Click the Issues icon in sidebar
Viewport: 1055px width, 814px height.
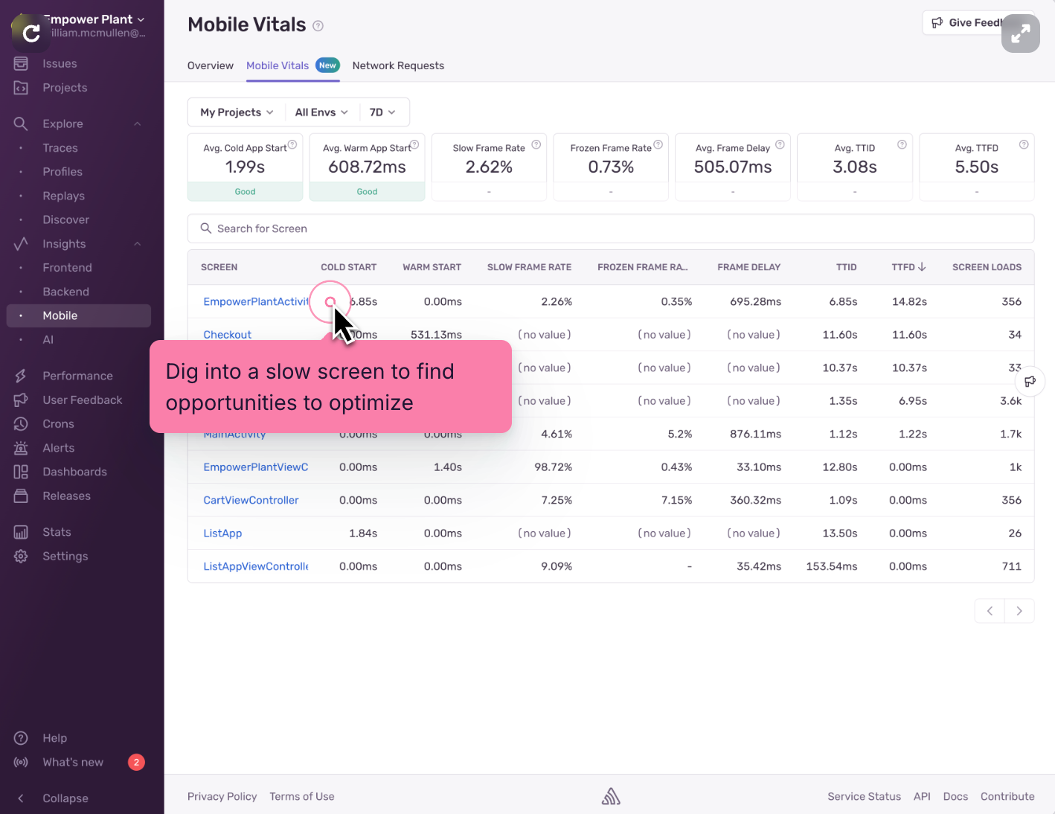click(21, 64)
